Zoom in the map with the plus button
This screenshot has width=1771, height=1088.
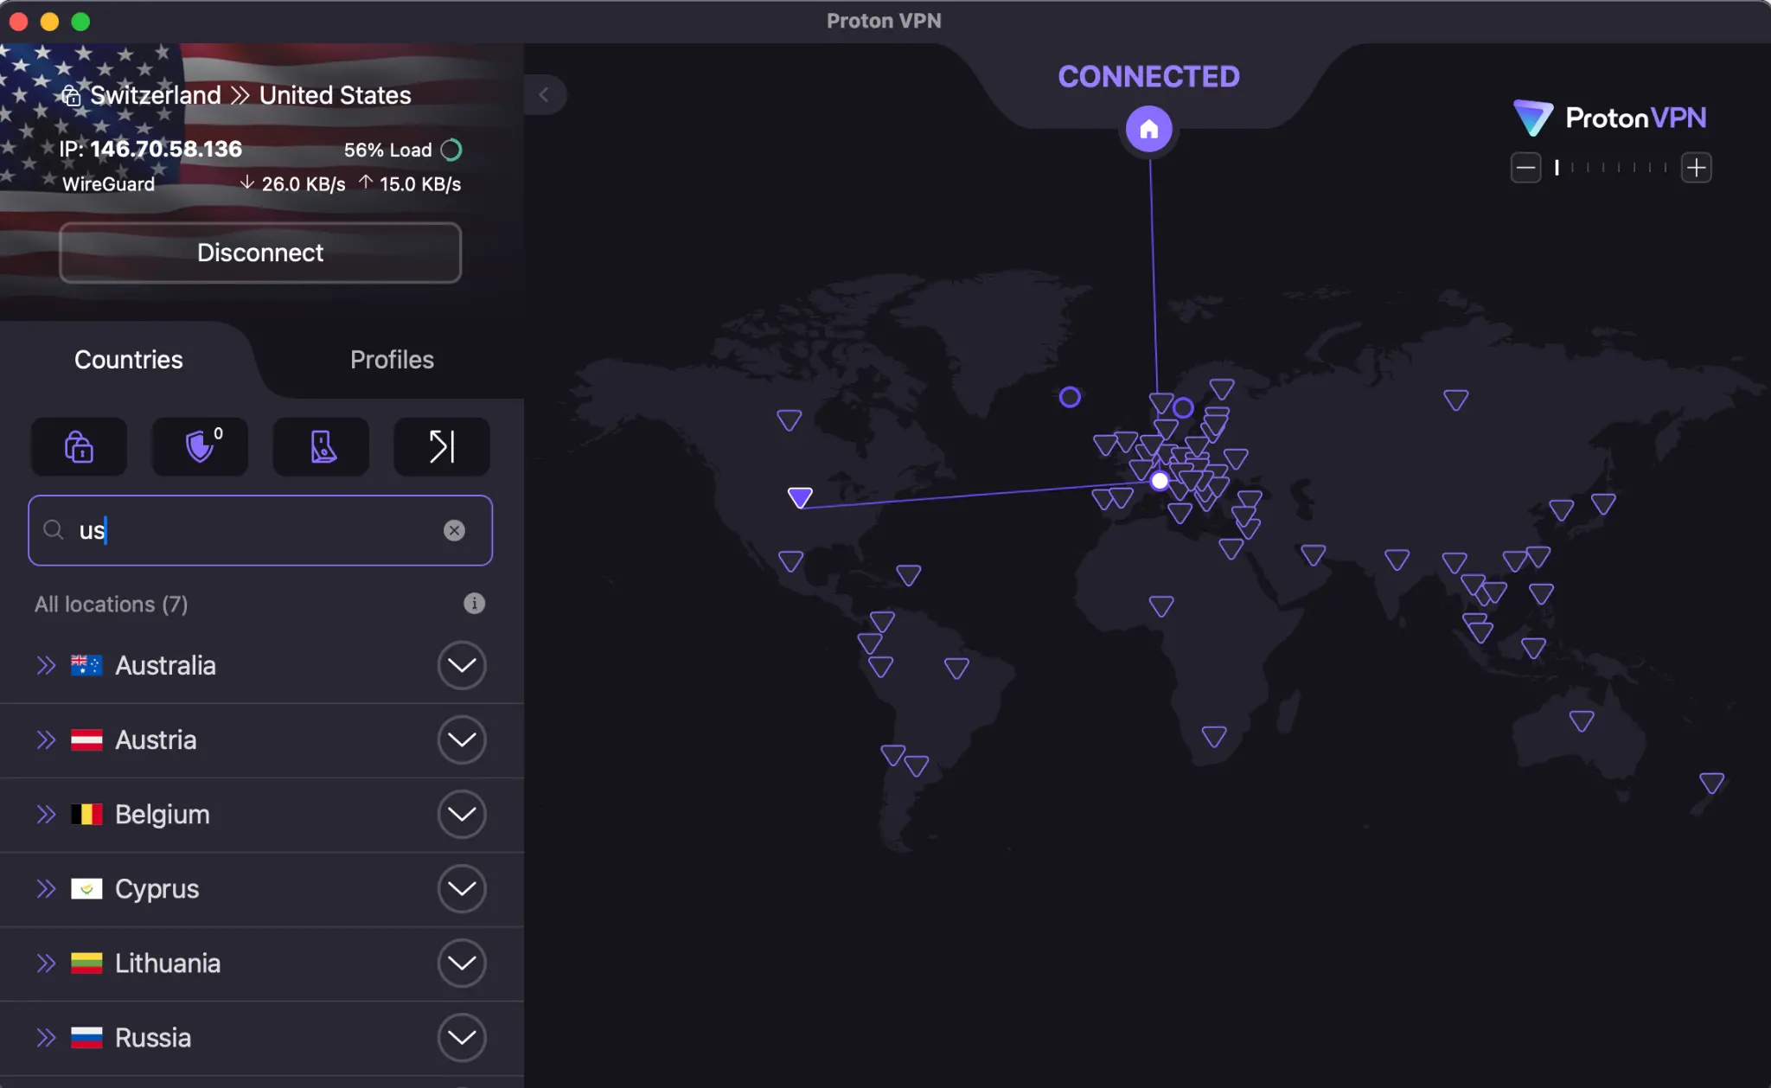point(1697,167)
